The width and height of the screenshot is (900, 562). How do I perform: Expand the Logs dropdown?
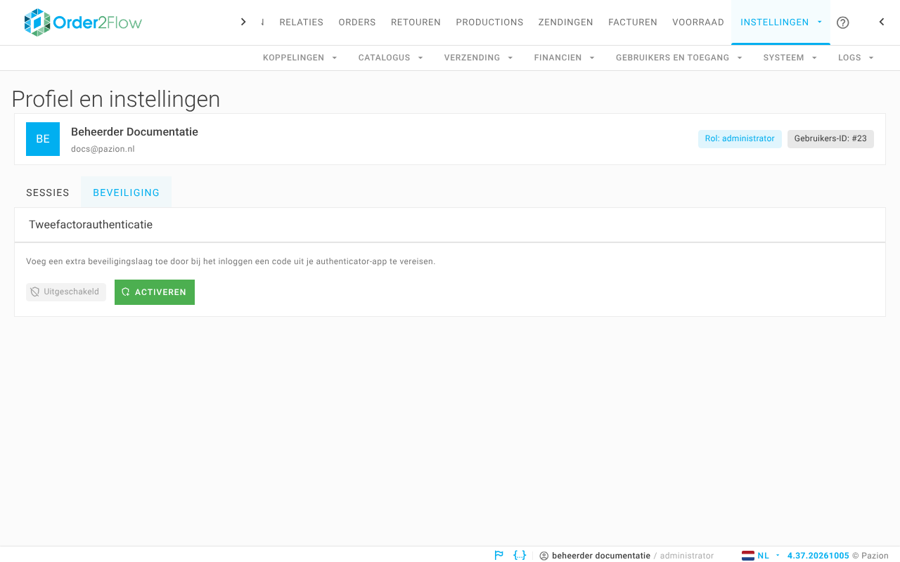tap(856, 58)
